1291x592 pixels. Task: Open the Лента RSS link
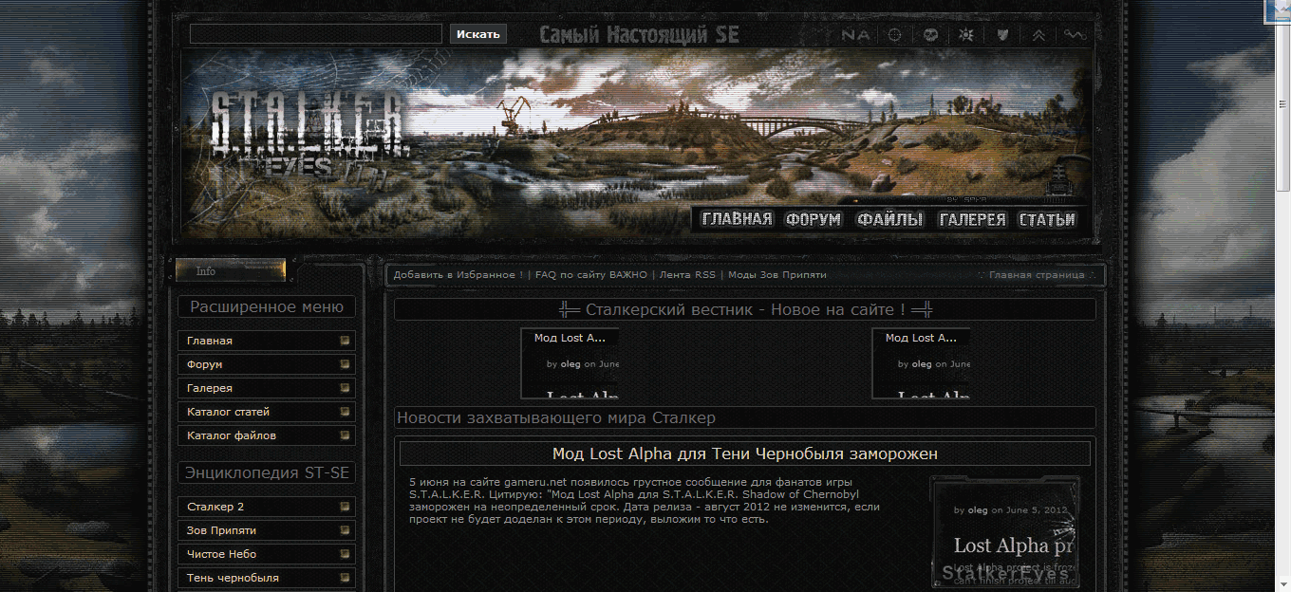[687, 275]
